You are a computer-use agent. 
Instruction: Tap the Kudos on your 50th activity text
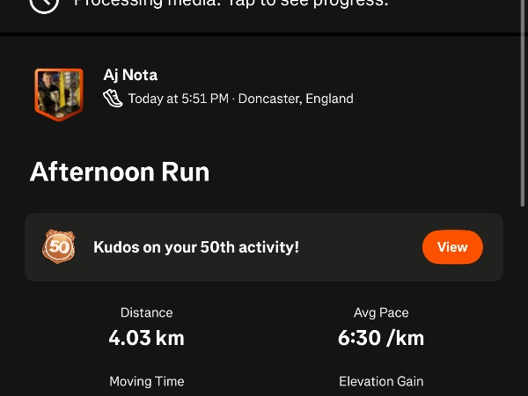tap(196, 247)
